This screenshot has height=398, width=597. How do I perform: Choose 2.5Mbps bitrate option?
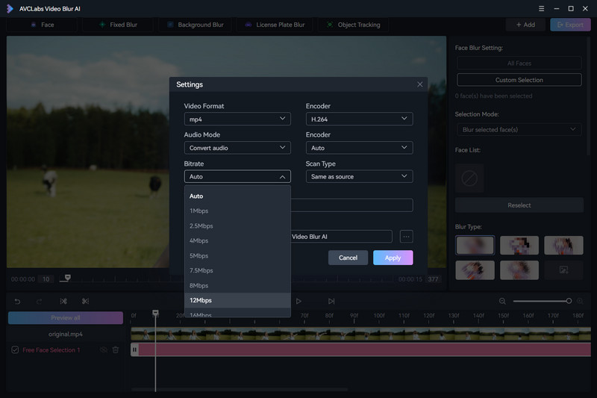pyautogui.click(x=237, y=226)
